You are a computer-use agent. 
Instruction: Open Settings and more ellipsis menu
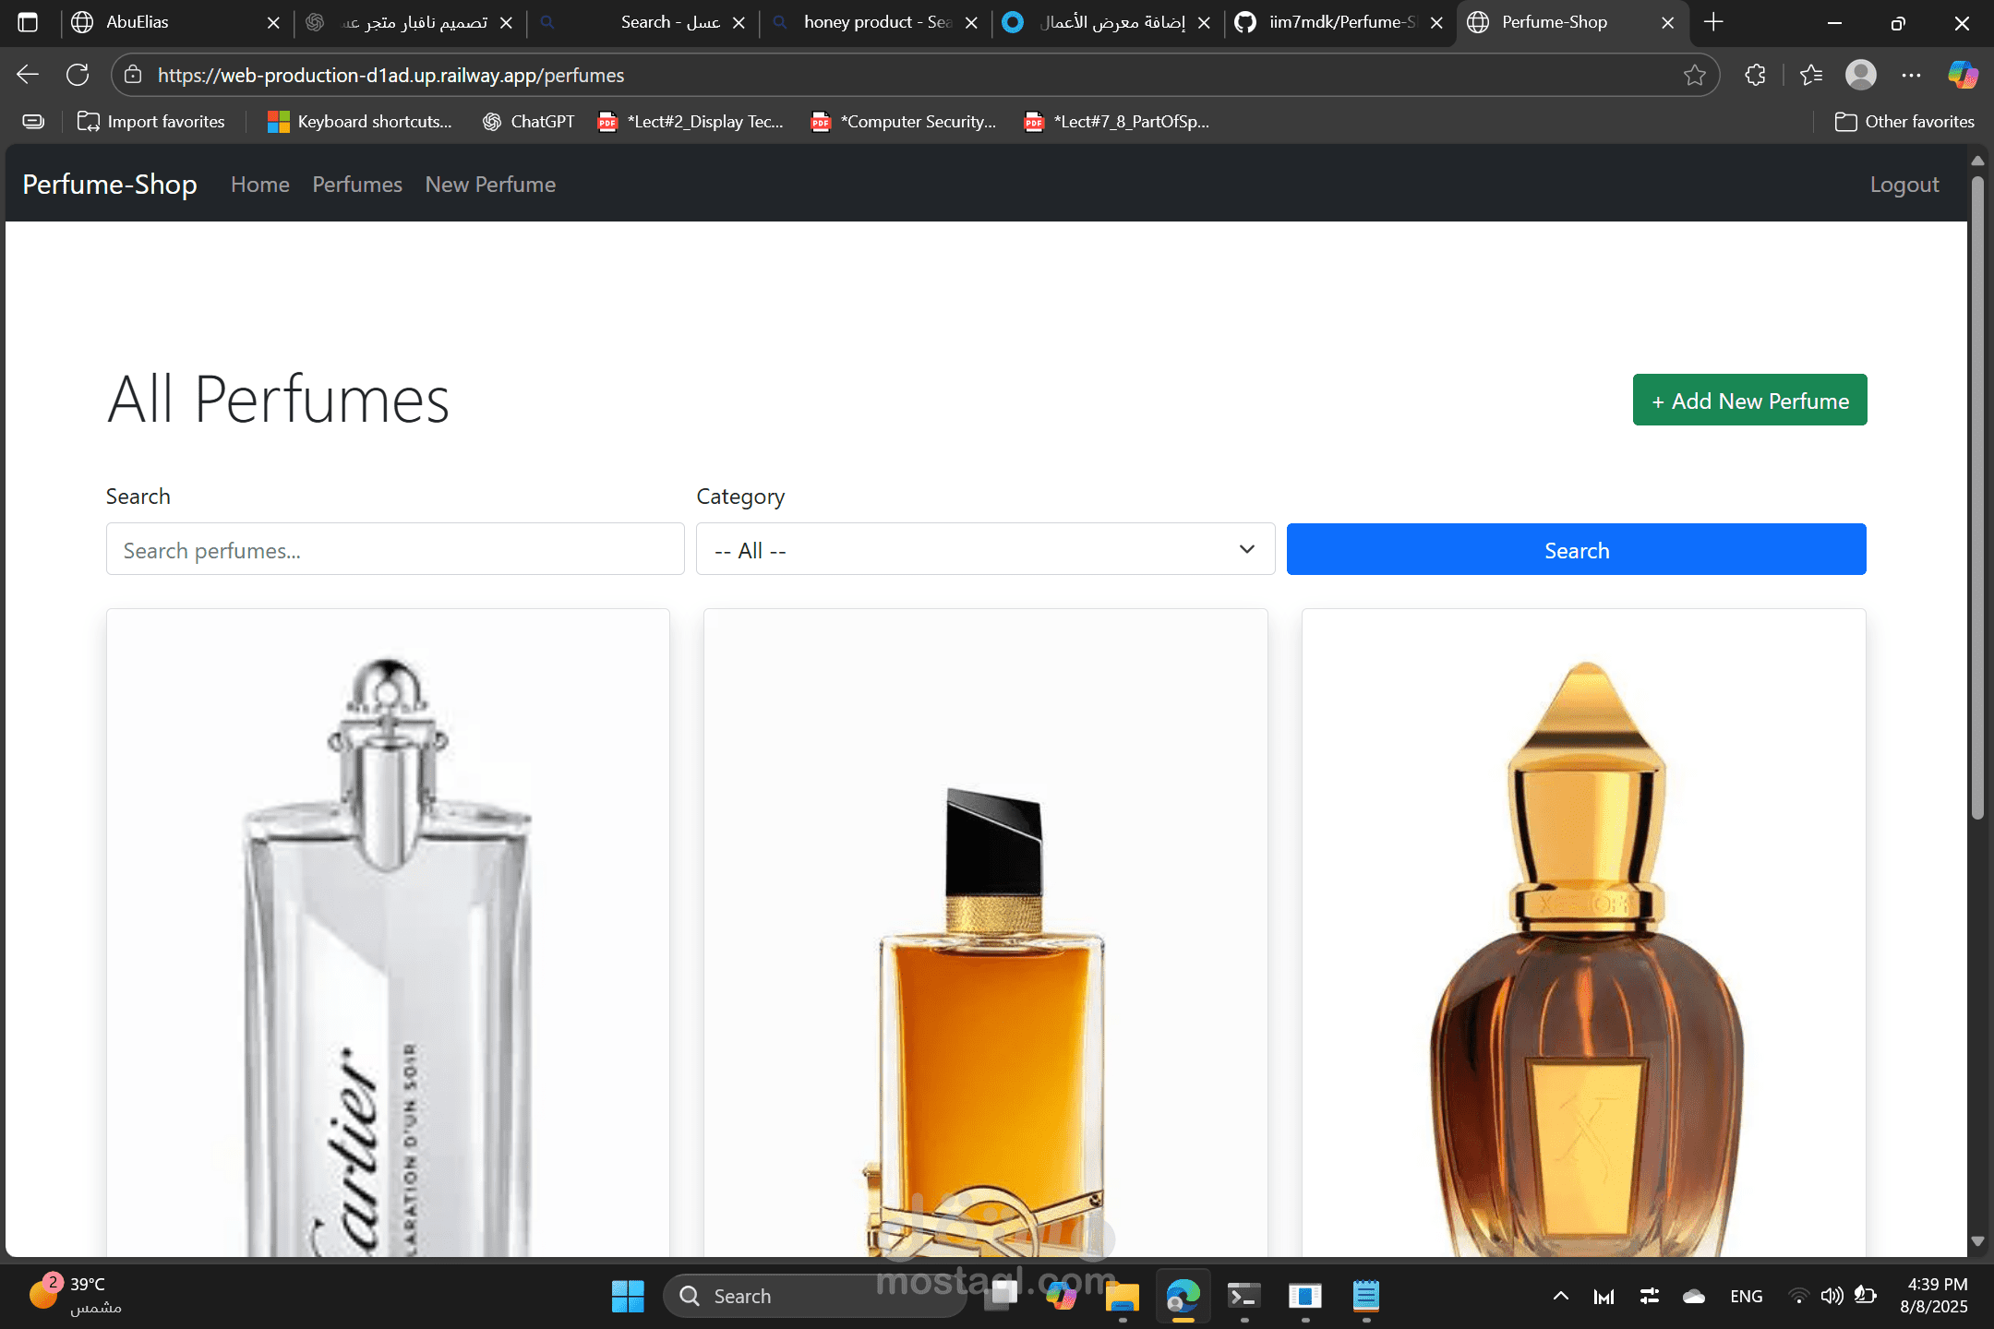(1912, 75)
